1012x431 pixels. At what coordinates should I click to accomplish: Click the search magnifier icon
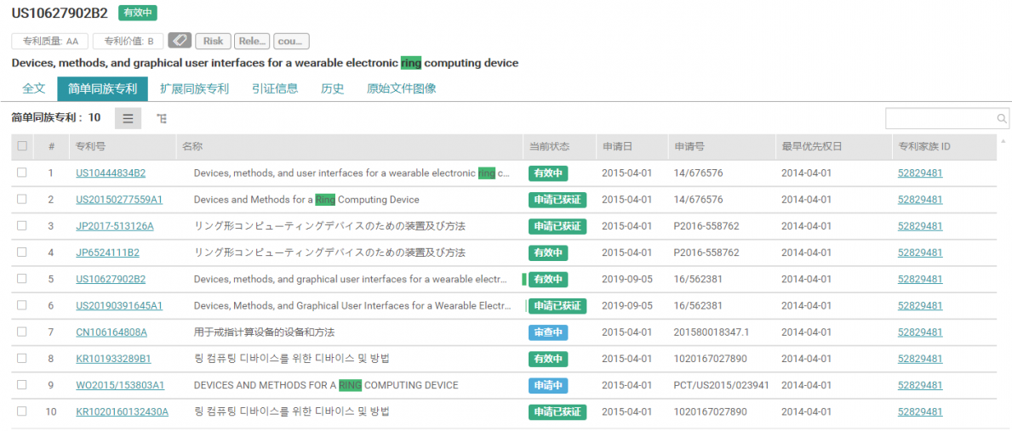(1002, 119)
